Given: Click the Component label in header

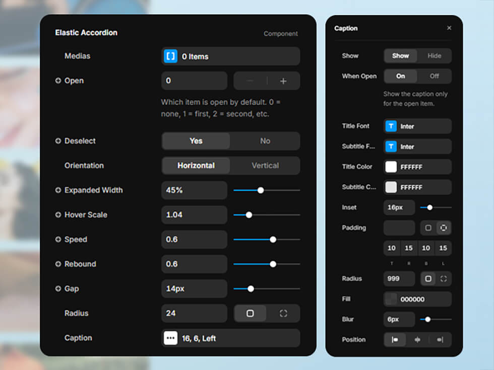Looking at the screenshot, I should (x=281, y=33).
